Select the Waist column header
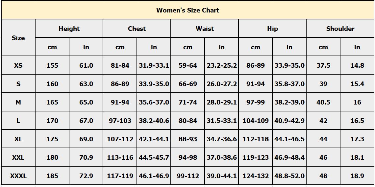The image size is (375, 187). point(205,29)
